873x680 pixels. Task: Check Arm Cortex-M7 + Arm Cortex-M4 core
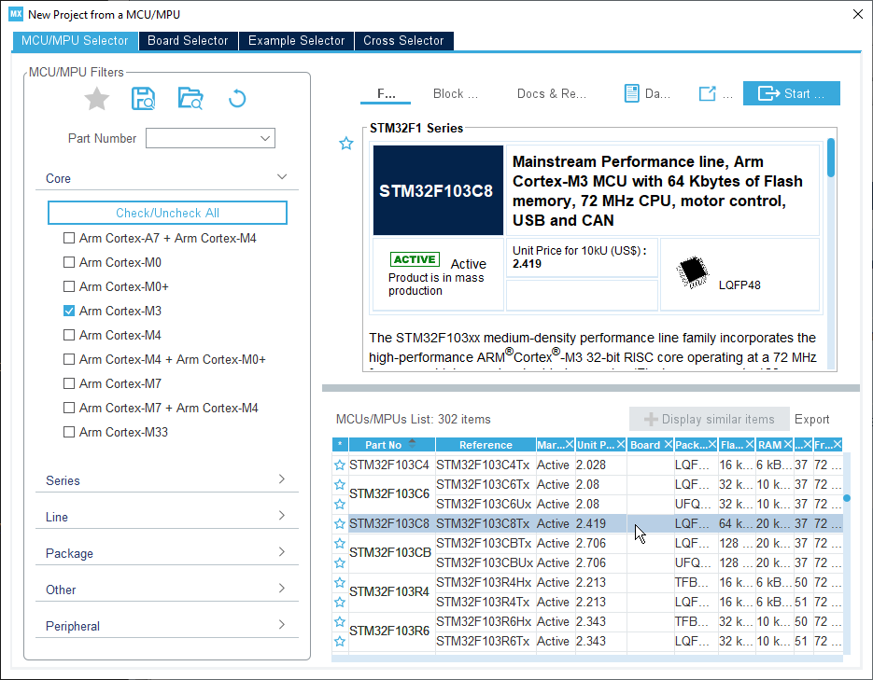tap(69, 408)
